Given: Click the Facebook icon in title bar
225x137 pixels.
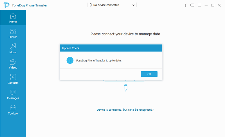Looking at the screenshot, I should pyautogui.click(x=185, y=5).
